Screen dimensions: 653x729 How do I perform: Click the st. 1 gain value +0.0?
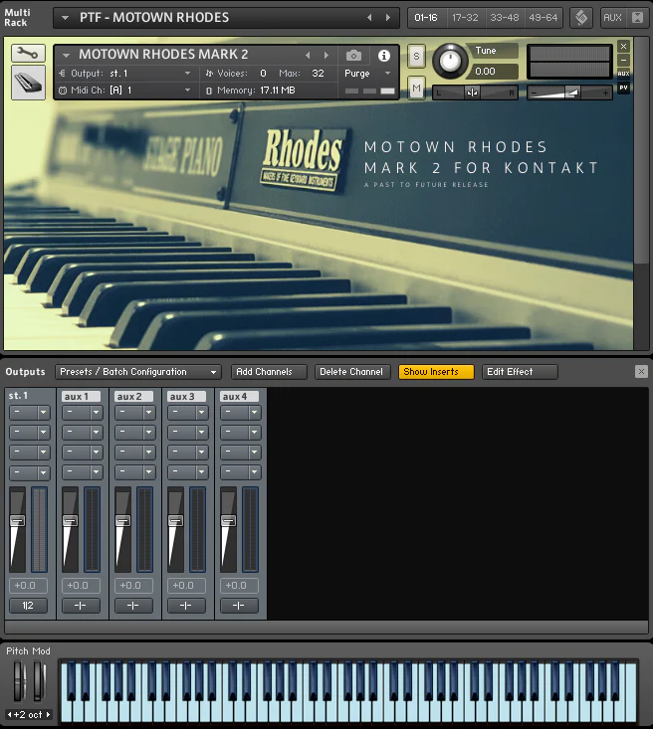point(29,586)
